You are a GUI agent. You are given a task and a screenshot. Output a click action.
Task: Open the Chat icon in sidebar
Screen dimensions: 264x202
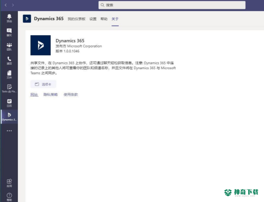(9, 32)
